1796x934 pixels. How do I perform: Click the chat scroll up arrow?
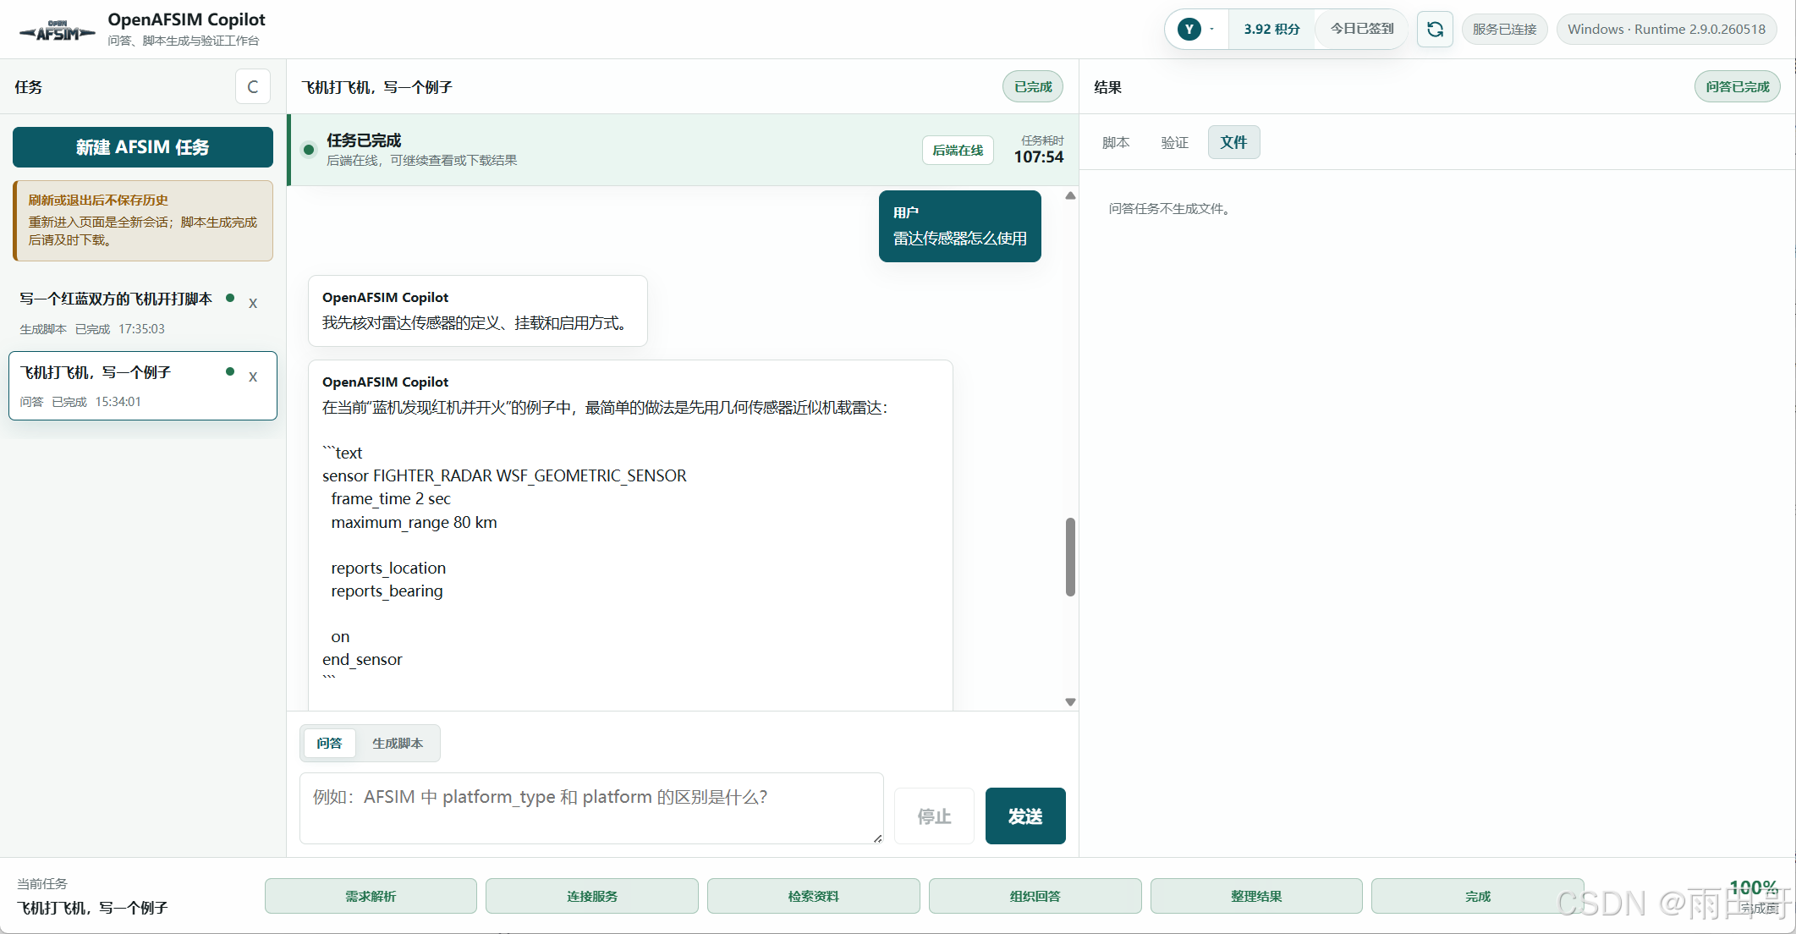click(x=1070, y=195)
